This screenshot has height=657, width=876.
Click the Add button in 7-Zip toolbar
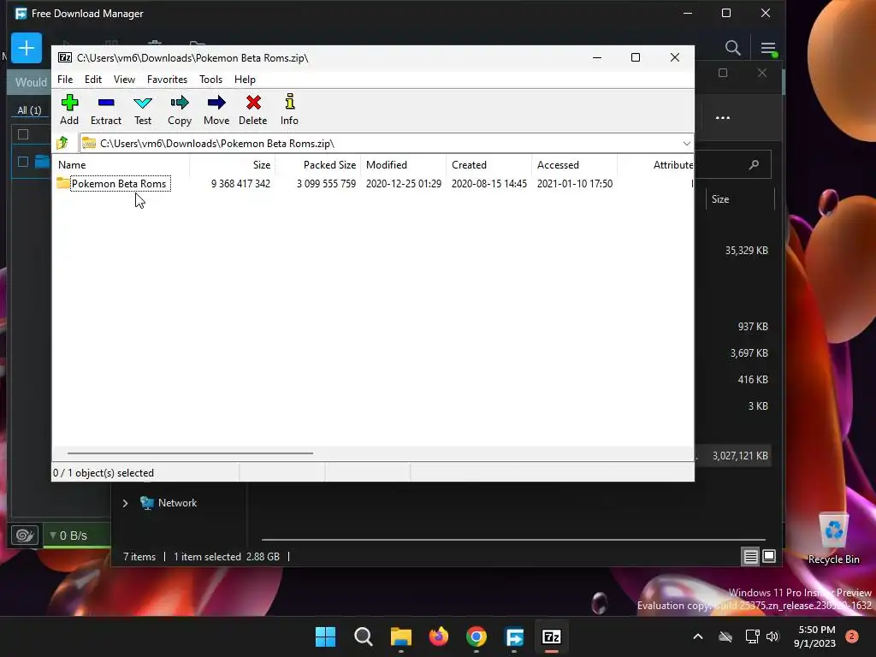coord(69,109)
